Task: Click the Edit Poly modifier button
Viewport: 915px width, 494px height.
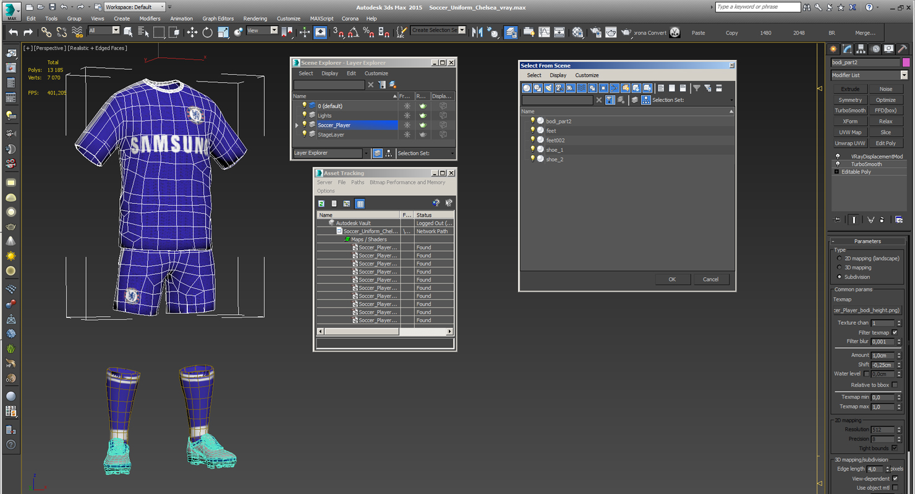Action: [885, 143]
